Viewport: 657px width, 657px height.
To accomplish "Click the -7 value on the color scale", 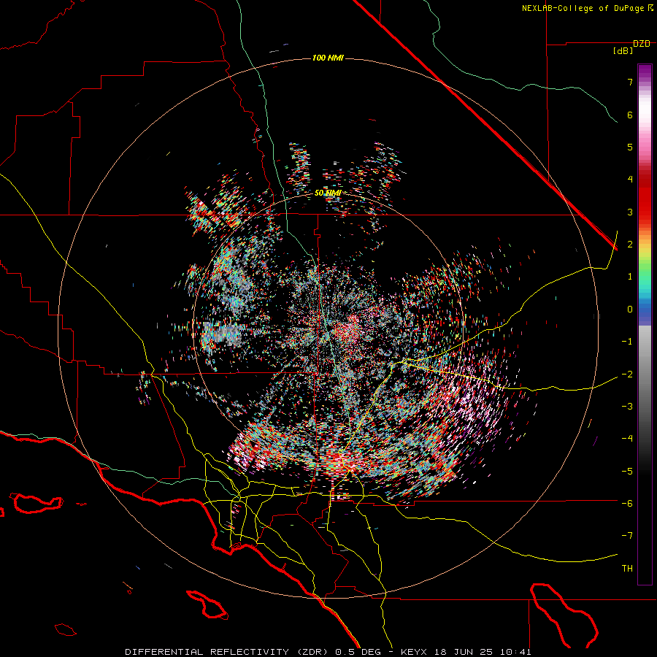I will (627, 536).
